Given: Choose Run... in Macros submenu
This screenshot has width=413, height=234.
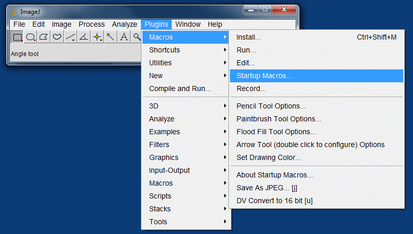Looking at the screenshot, I should pos(317,50).
